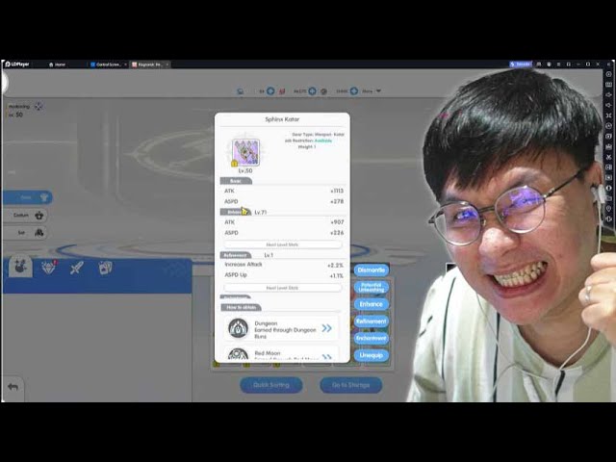Image resolution: width=616 pixels, height=462 pixels.
Task: Select the Costume tab on left
Action: pyautogui.click(x=25, y=216)
